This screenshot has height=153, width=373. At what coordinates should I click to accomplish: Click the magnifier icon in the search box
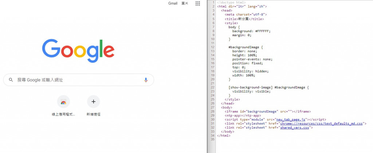11,80
